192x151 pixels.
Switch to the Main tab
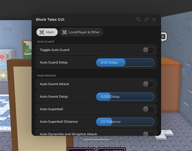coord(47,32)
